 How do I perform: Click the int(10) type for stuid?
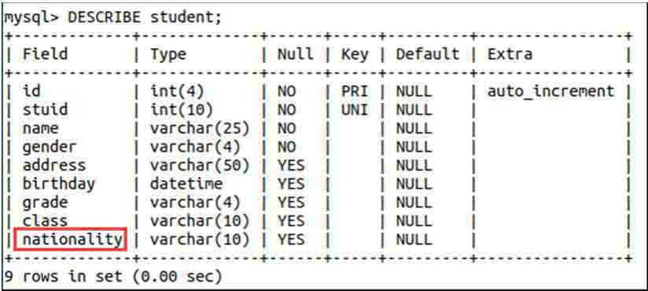point(182,110)
